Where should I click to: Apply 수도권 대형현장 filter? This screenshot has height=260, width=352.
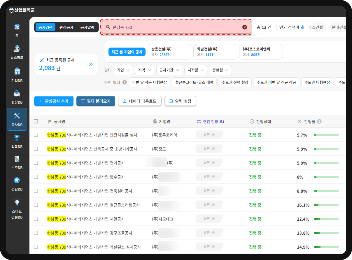click(x=317, y=82)
